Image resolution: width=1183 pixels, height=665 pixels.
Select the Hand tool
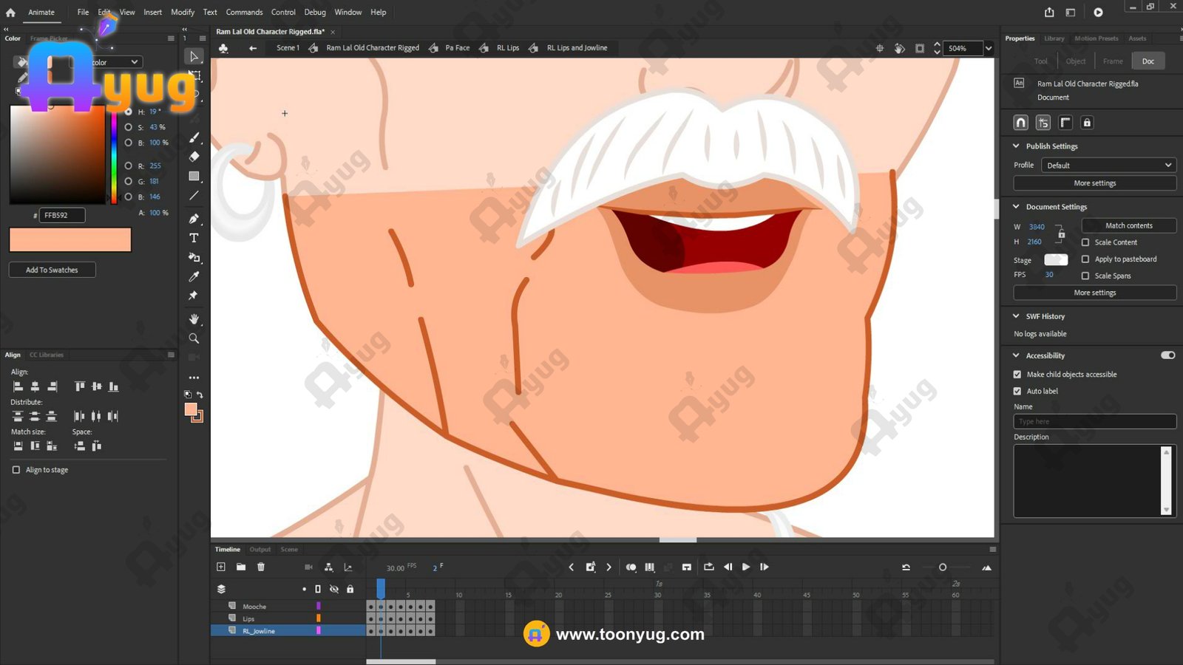(194, 319)
